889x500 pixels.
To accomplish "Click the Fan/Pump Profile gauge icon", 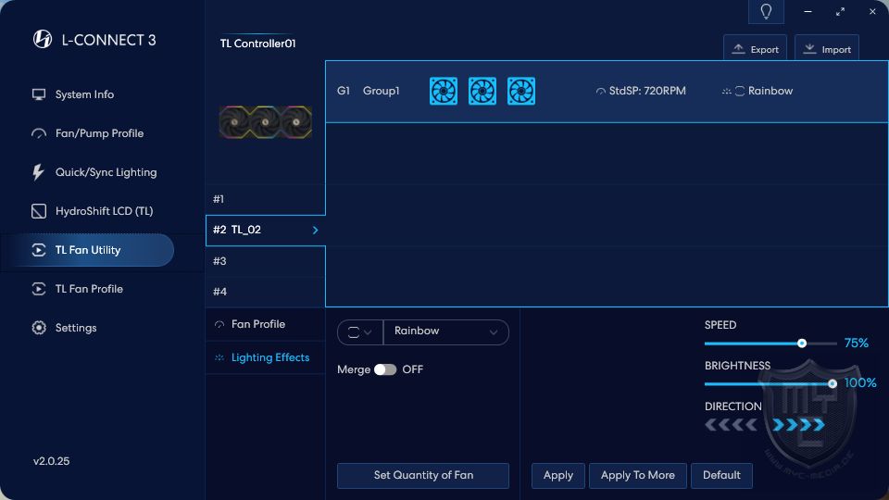I will pyautogui.click(x=39, y=133).
